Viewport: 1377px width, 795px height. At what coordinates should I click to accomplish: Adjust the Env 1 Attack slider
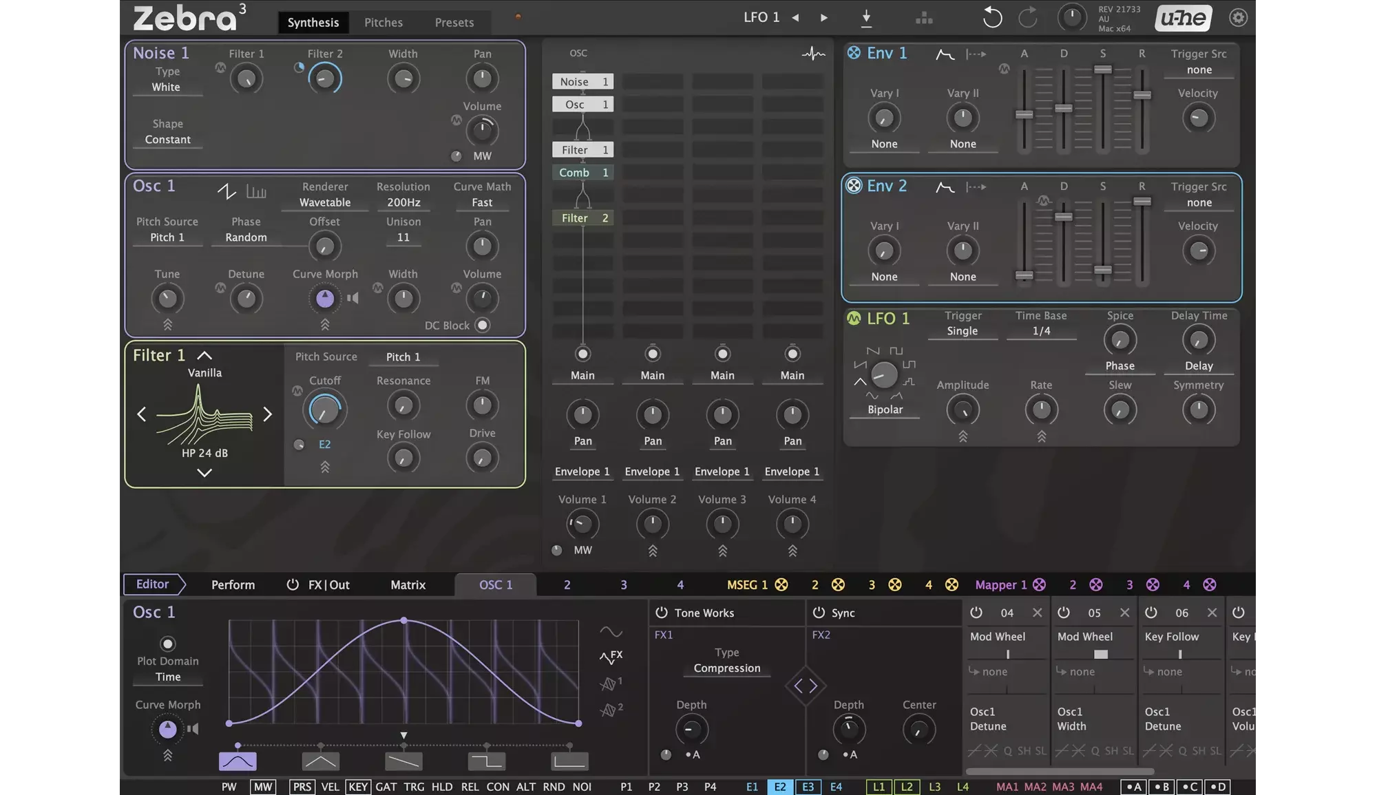point(1024,114)
